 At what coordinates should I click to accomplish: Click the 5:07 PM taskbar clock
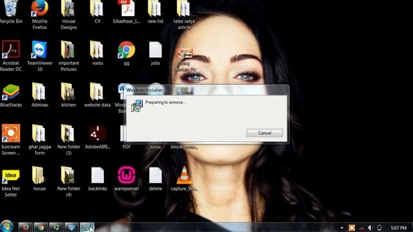coord(399,227)
